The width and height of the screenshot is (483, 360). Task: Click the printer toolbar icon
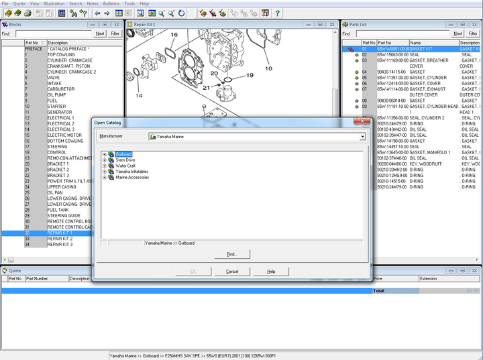(x=28, y=13)
